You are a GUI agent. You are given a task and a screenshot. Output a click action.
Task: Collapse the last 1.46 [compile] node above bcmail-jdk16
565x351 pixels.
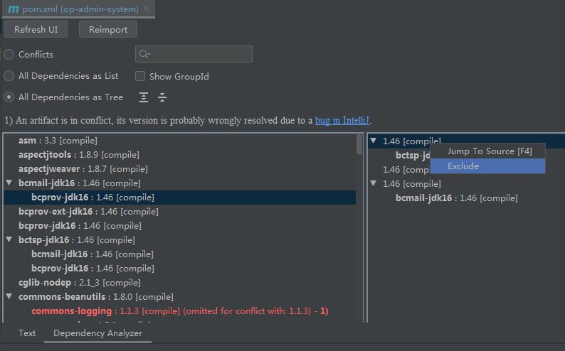(x=374, y=183)
